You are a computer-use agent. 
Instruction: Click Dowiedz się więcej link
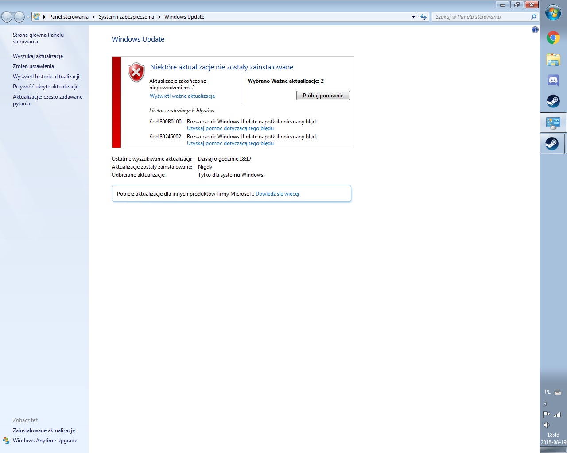point(277,194)
